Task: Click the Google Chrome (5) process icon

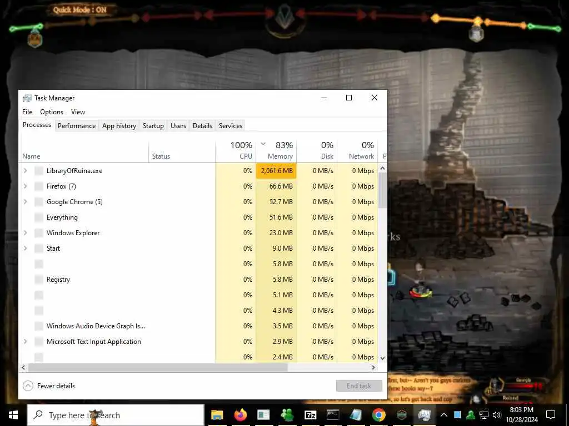Action: coord(39,202)
